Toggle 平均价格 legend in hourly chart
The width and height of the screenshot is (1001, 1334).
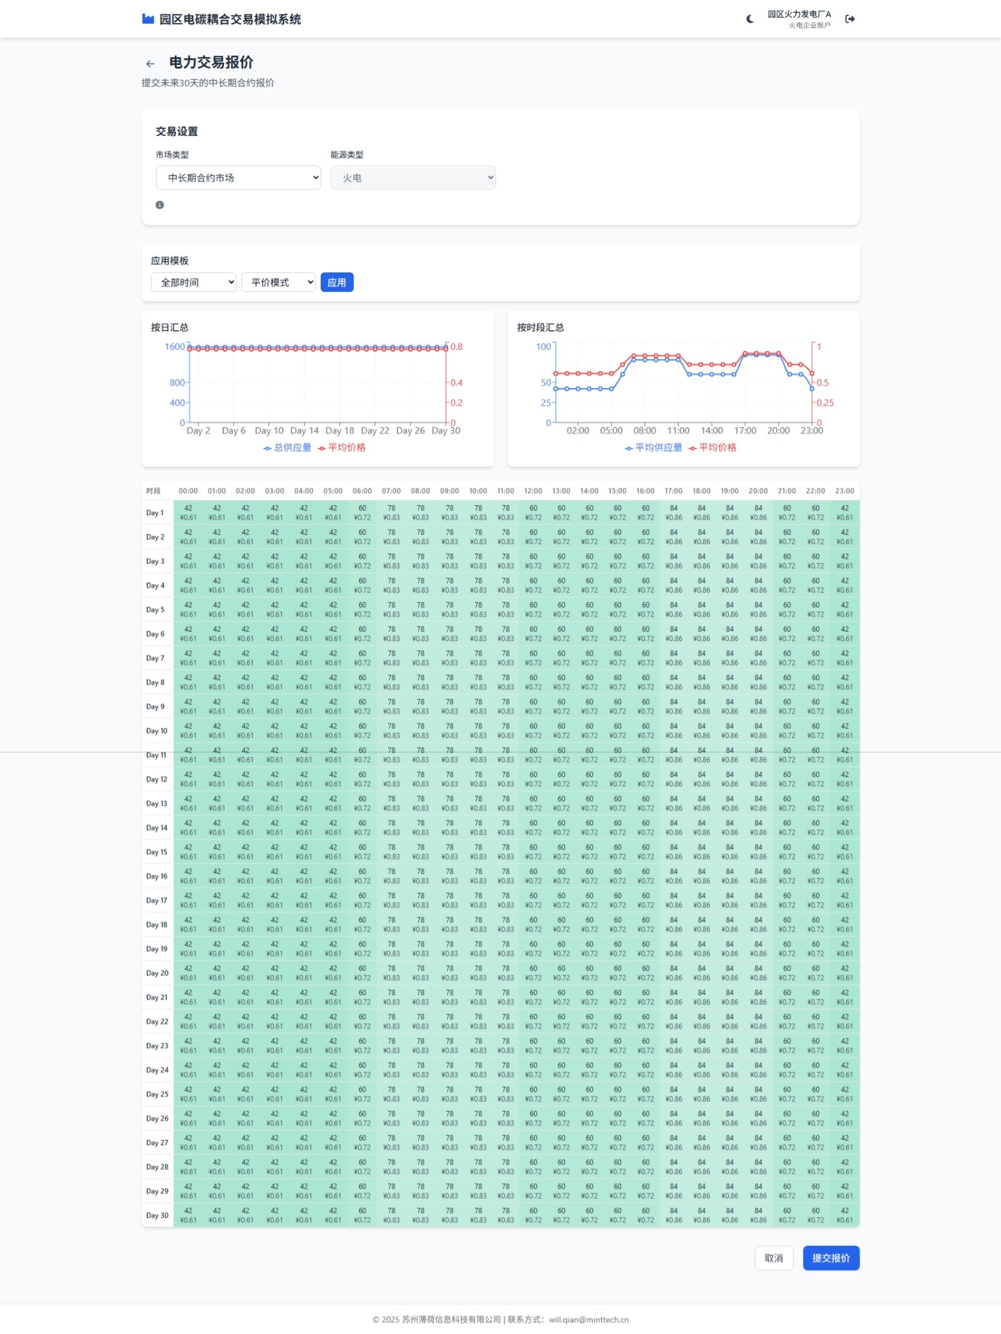tap(712, 447)
